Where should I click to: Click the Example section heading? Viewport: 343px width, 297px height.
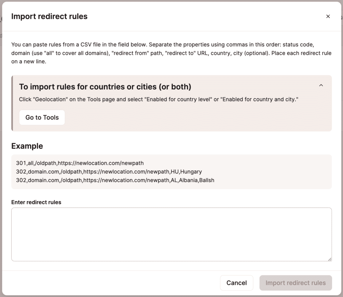(x=27, y=146)
